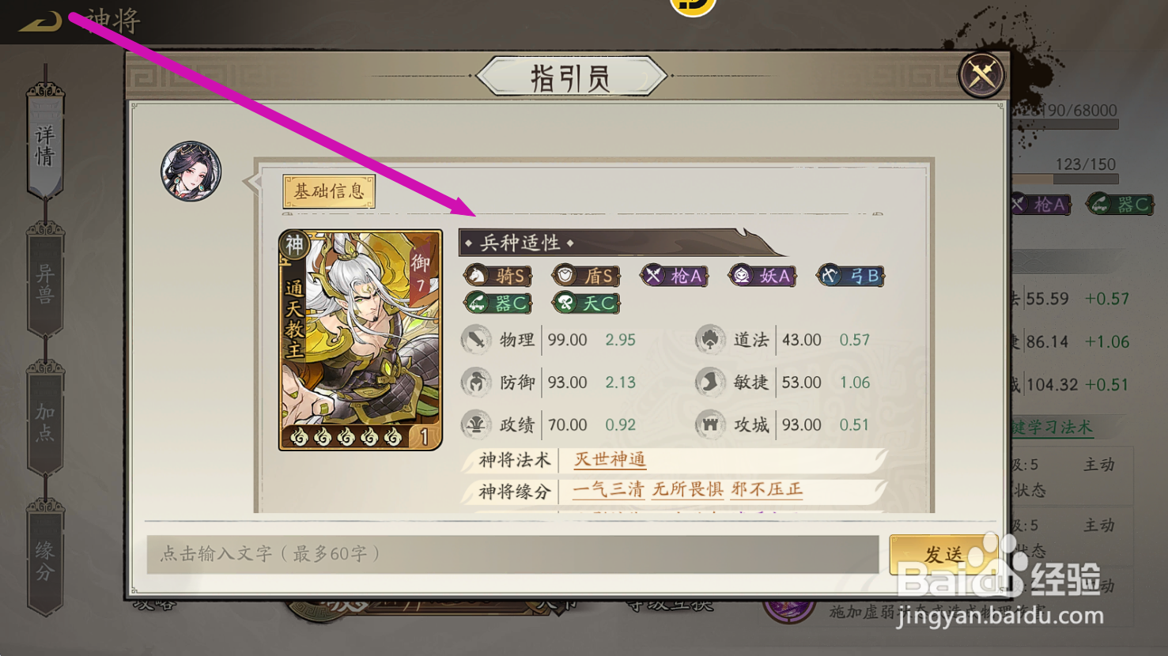
Task: Select the 骑S troop aptitude badge
Action: [x=497, y=276]
